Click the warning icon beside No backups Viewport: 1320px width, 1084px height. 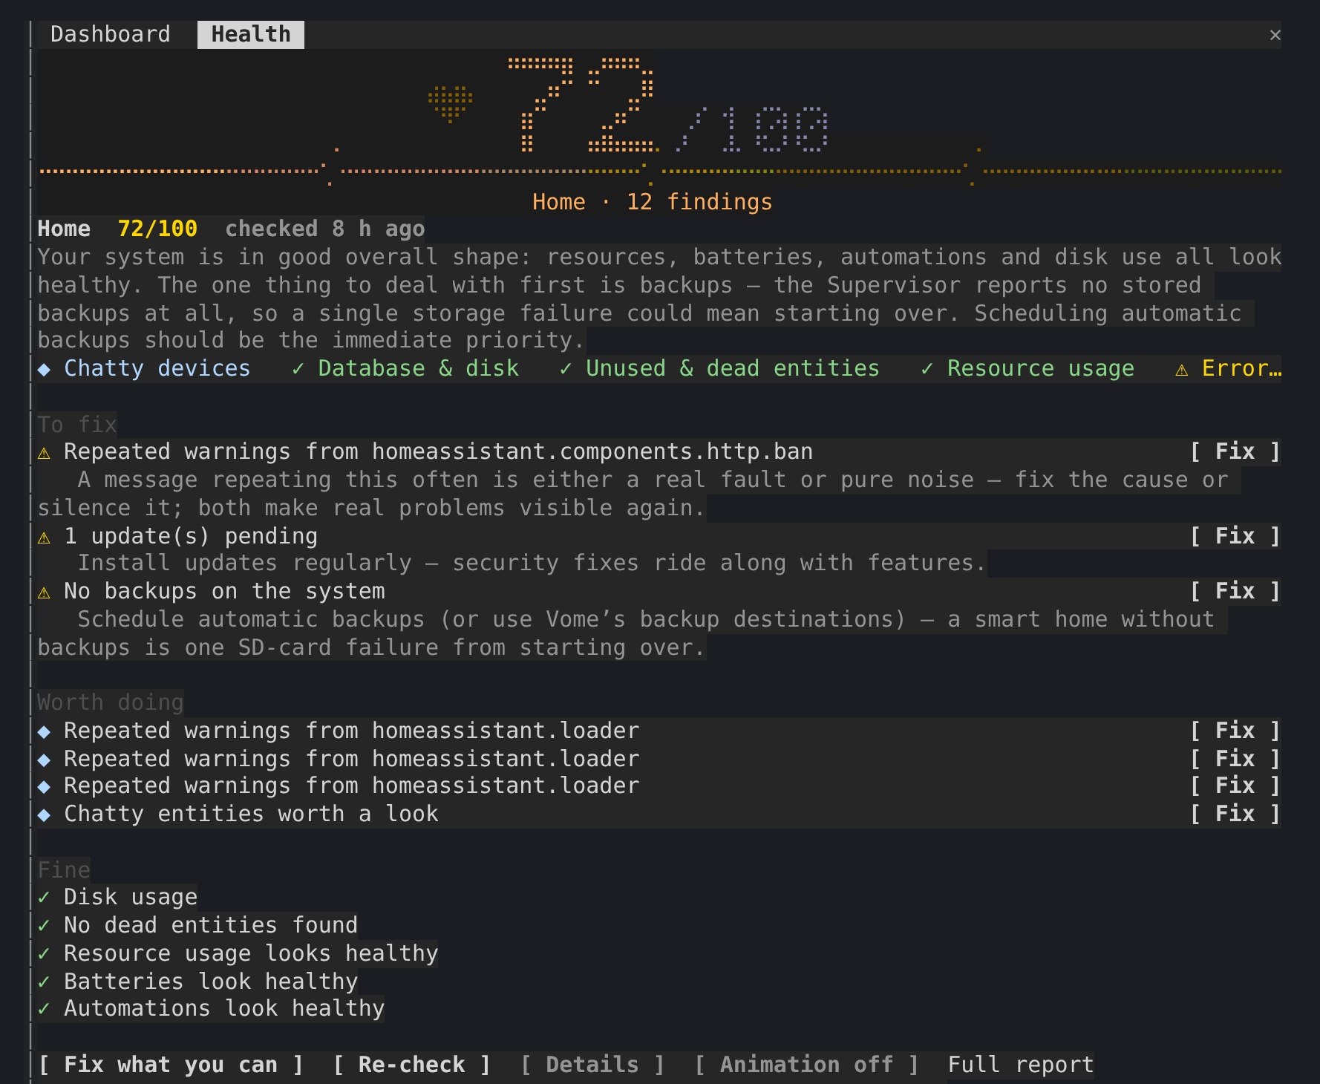(45, 592)
